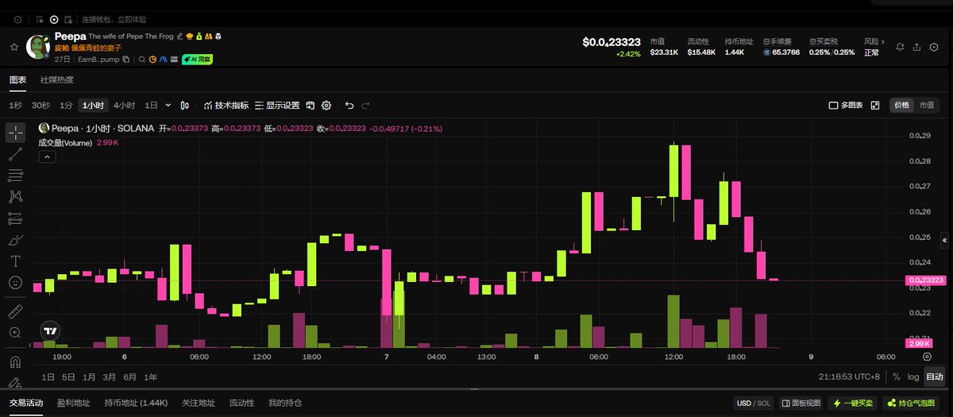Image resolution: width=953 pixels, height=417 pixels.
Task: Set price alert with bell icon
Action: tap(901, 48)
